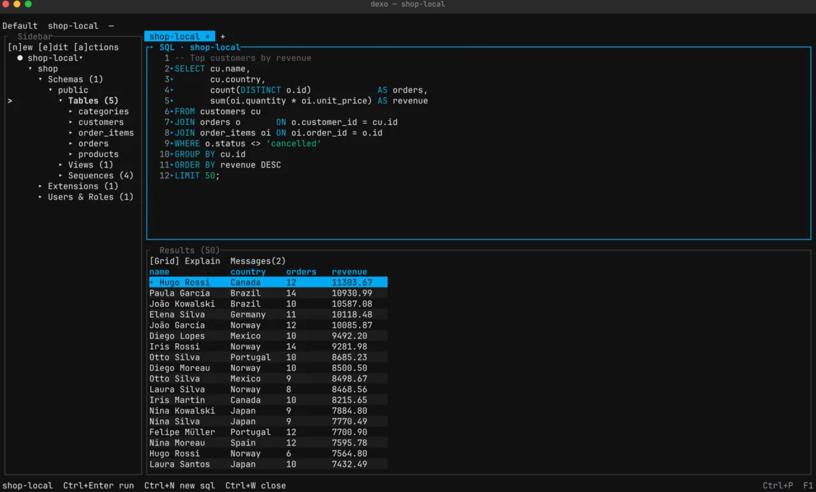Click Ctrl+N new sql in status bar
This screenshot has height=492, width=816.
(180, 486)
